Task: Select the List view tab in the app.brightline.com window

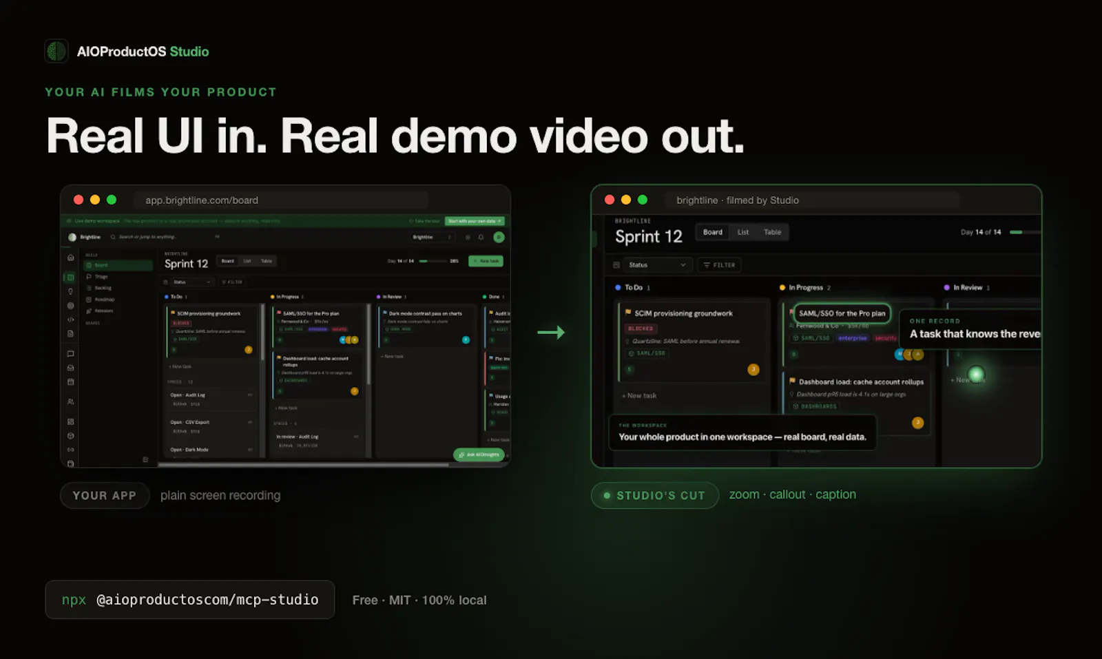Action: 247,261
